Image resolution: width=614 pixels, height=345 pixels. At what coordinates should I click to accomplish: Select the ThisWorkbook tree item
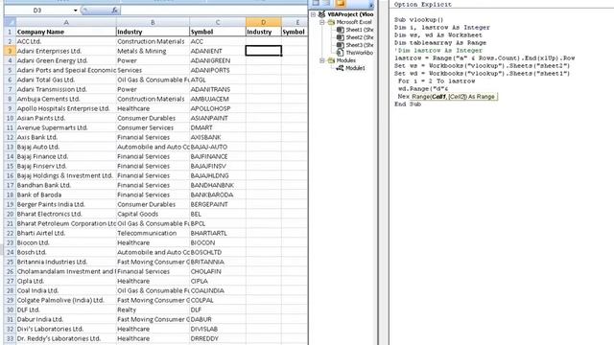pyautogui.click(x=359, y=53)
